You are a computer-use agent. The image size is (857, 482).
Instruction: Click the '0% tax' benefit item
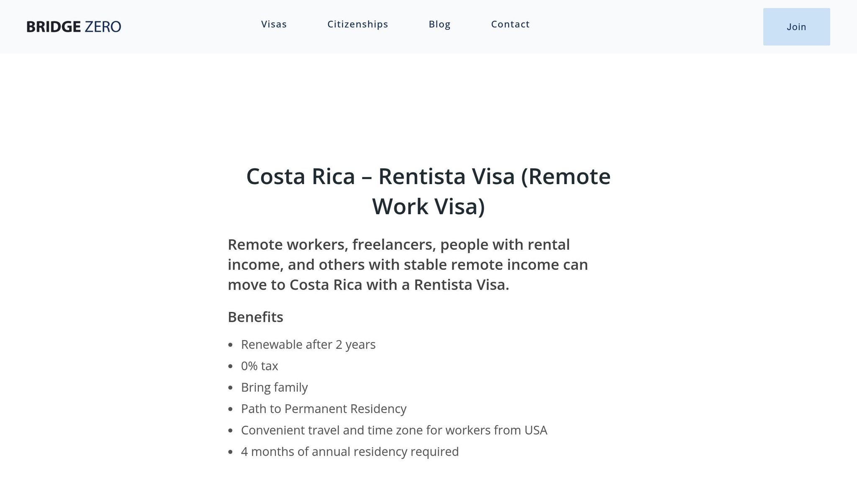click(259, 366)
